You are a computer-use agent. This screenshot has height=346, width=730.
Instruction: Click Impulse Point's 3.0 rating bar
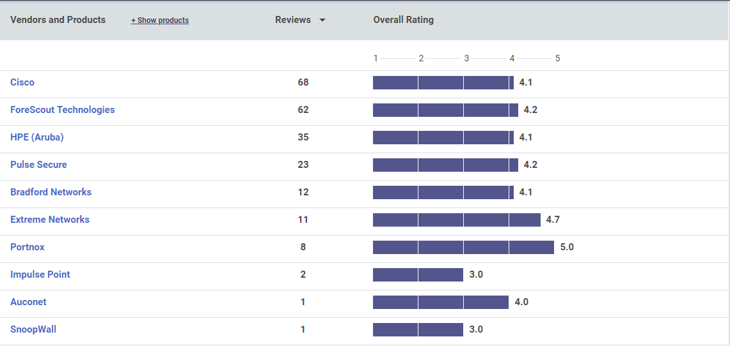click(418, 275)
